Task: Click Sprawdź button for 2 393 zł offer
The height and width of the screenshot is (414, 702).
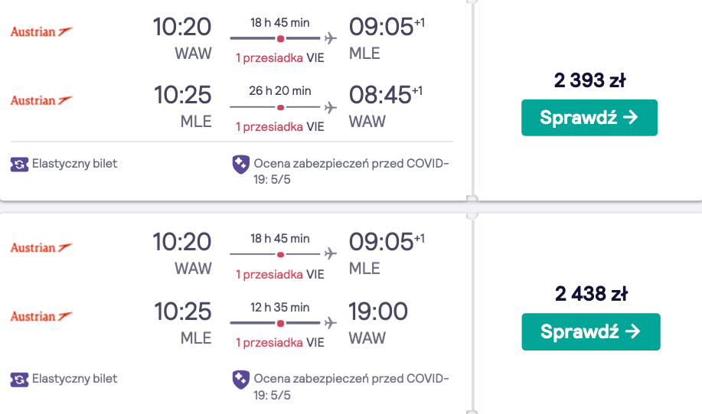Action: [x=589, y=118]
